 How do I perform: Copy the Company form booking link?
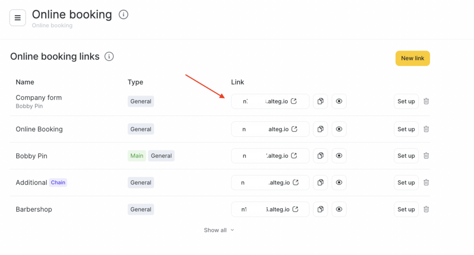320,102
